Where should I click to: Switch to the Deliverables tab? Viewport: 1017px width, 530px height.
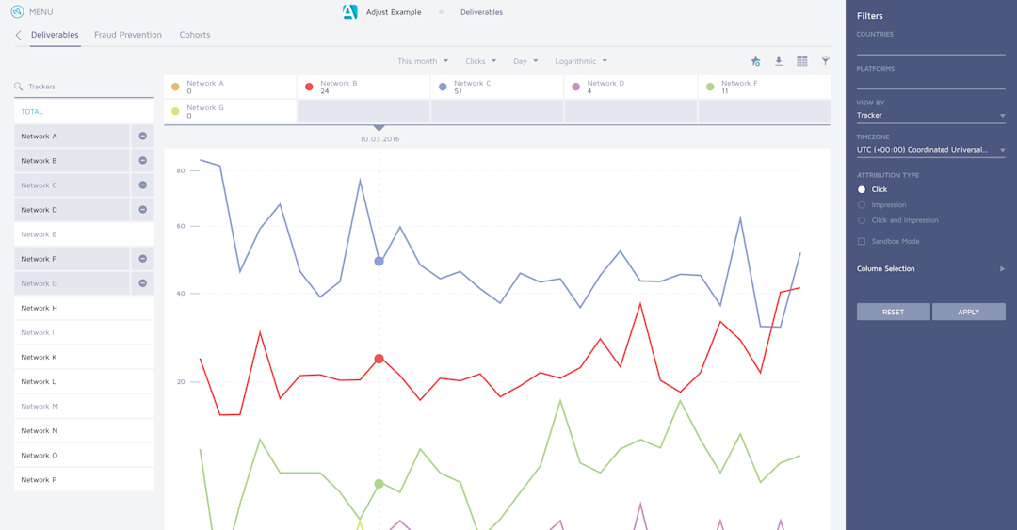coord(55,35)
